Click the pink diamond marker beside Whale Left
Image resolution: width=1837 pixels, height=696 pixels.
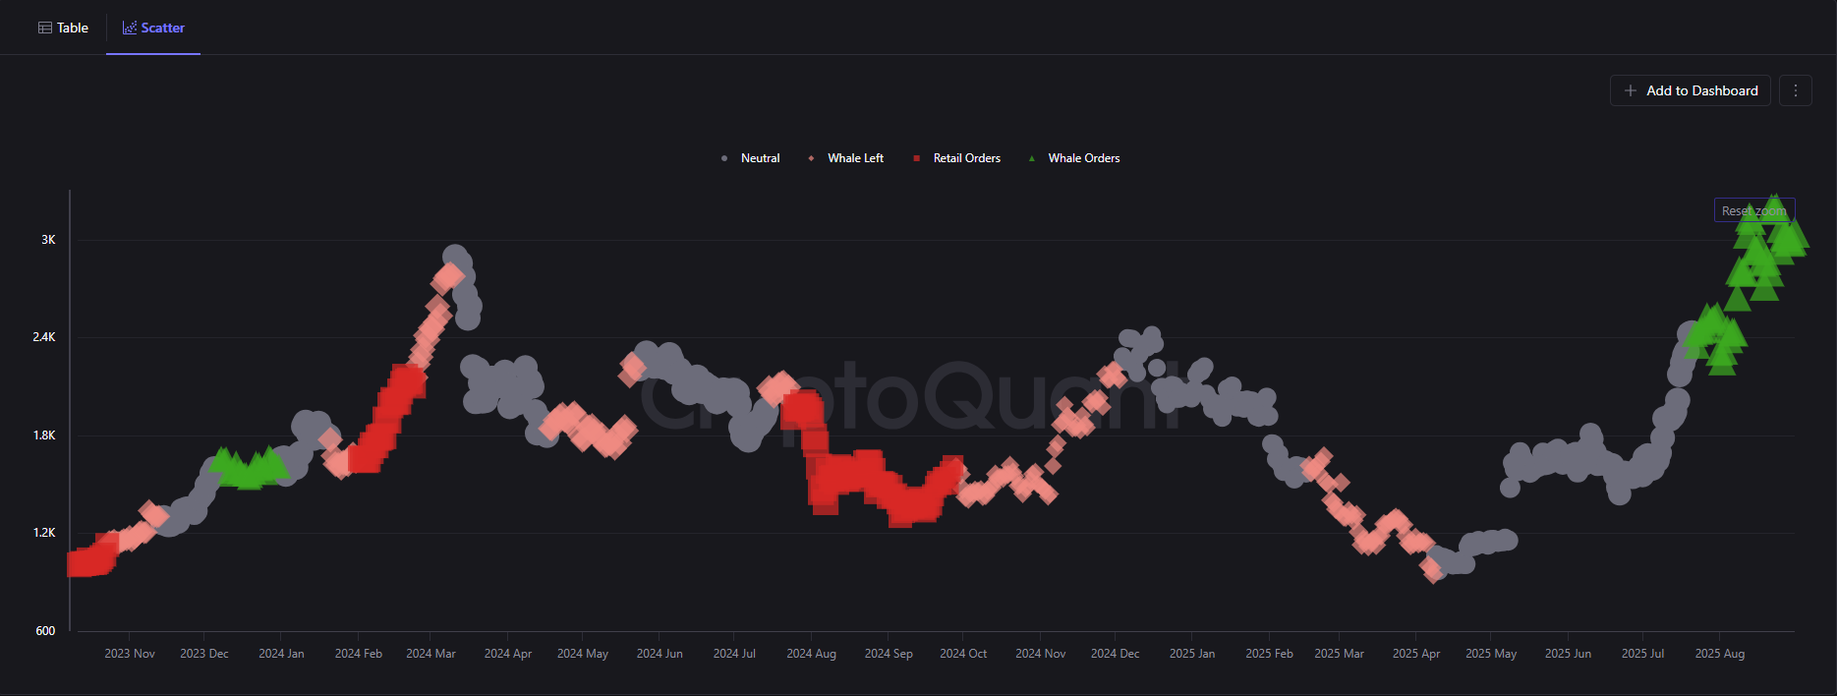(x=811, y=158)
